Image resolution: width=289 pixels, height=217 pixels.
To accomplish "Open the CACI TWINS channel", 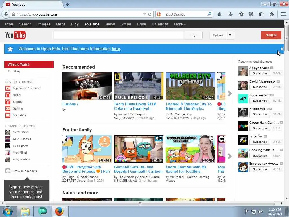I will pyautogui.click(x=21, y=132).
